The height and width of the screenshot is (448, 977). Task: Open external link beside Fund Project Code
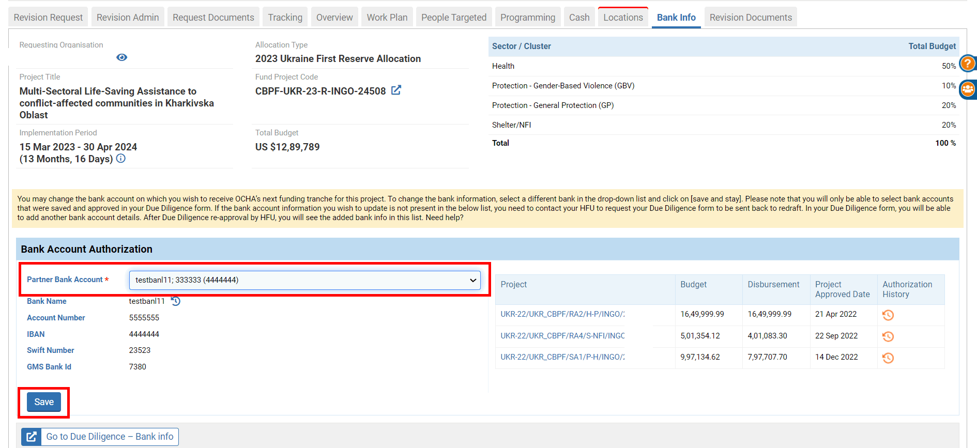tap(396, 90)
